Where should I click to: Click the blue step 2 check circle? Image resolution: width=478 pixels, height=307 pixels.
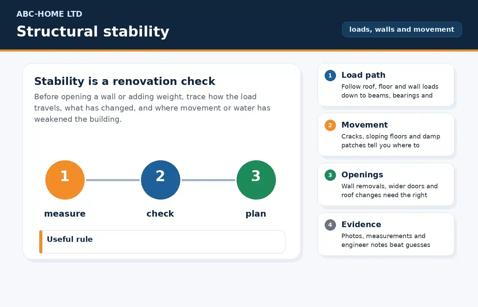160,180
